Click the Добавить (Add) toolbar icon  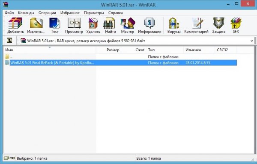15,25
